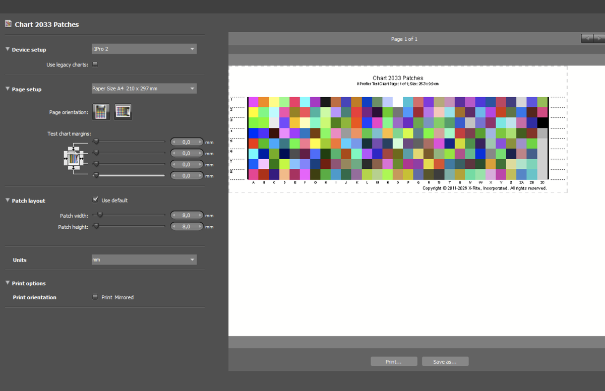The height and width of the screenshot is (391, 605).
Task: Click the Page orientation label
Action: click(69, 112)
